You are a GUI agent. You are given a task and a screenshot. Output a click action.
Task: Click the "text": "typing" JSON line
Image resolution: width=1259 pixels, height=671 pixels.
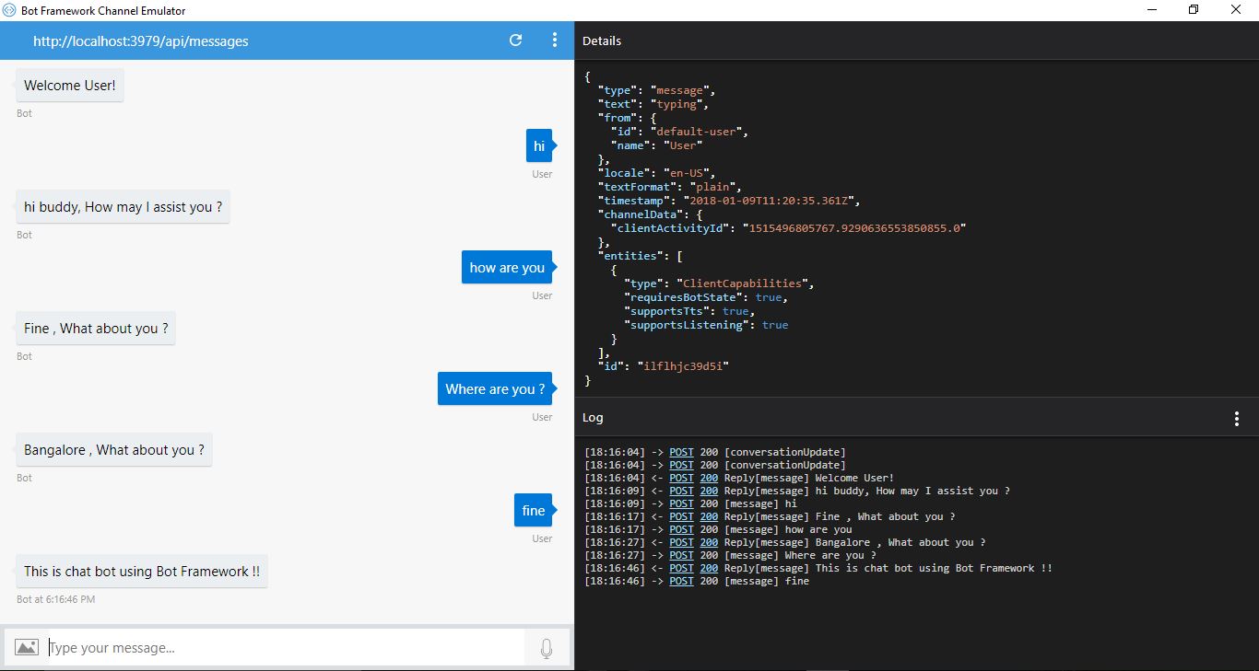click(x=653, y=104)
